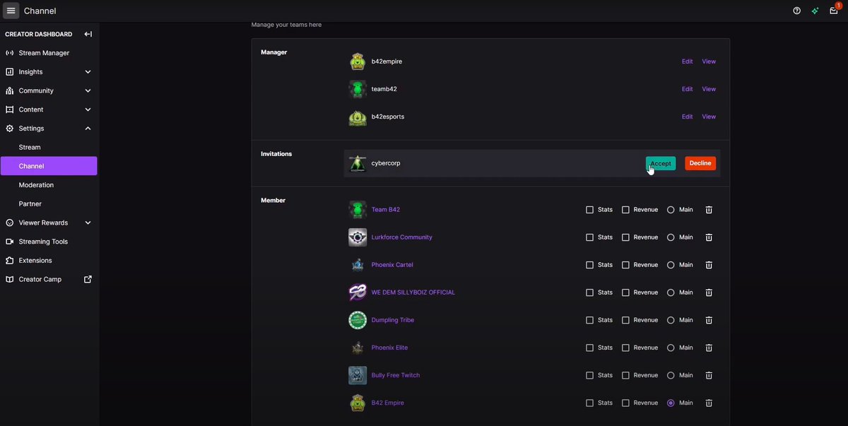This screenshot has height=426, width=848.
Task: Edit the teamb42 team
Action: tap(687, 89)
